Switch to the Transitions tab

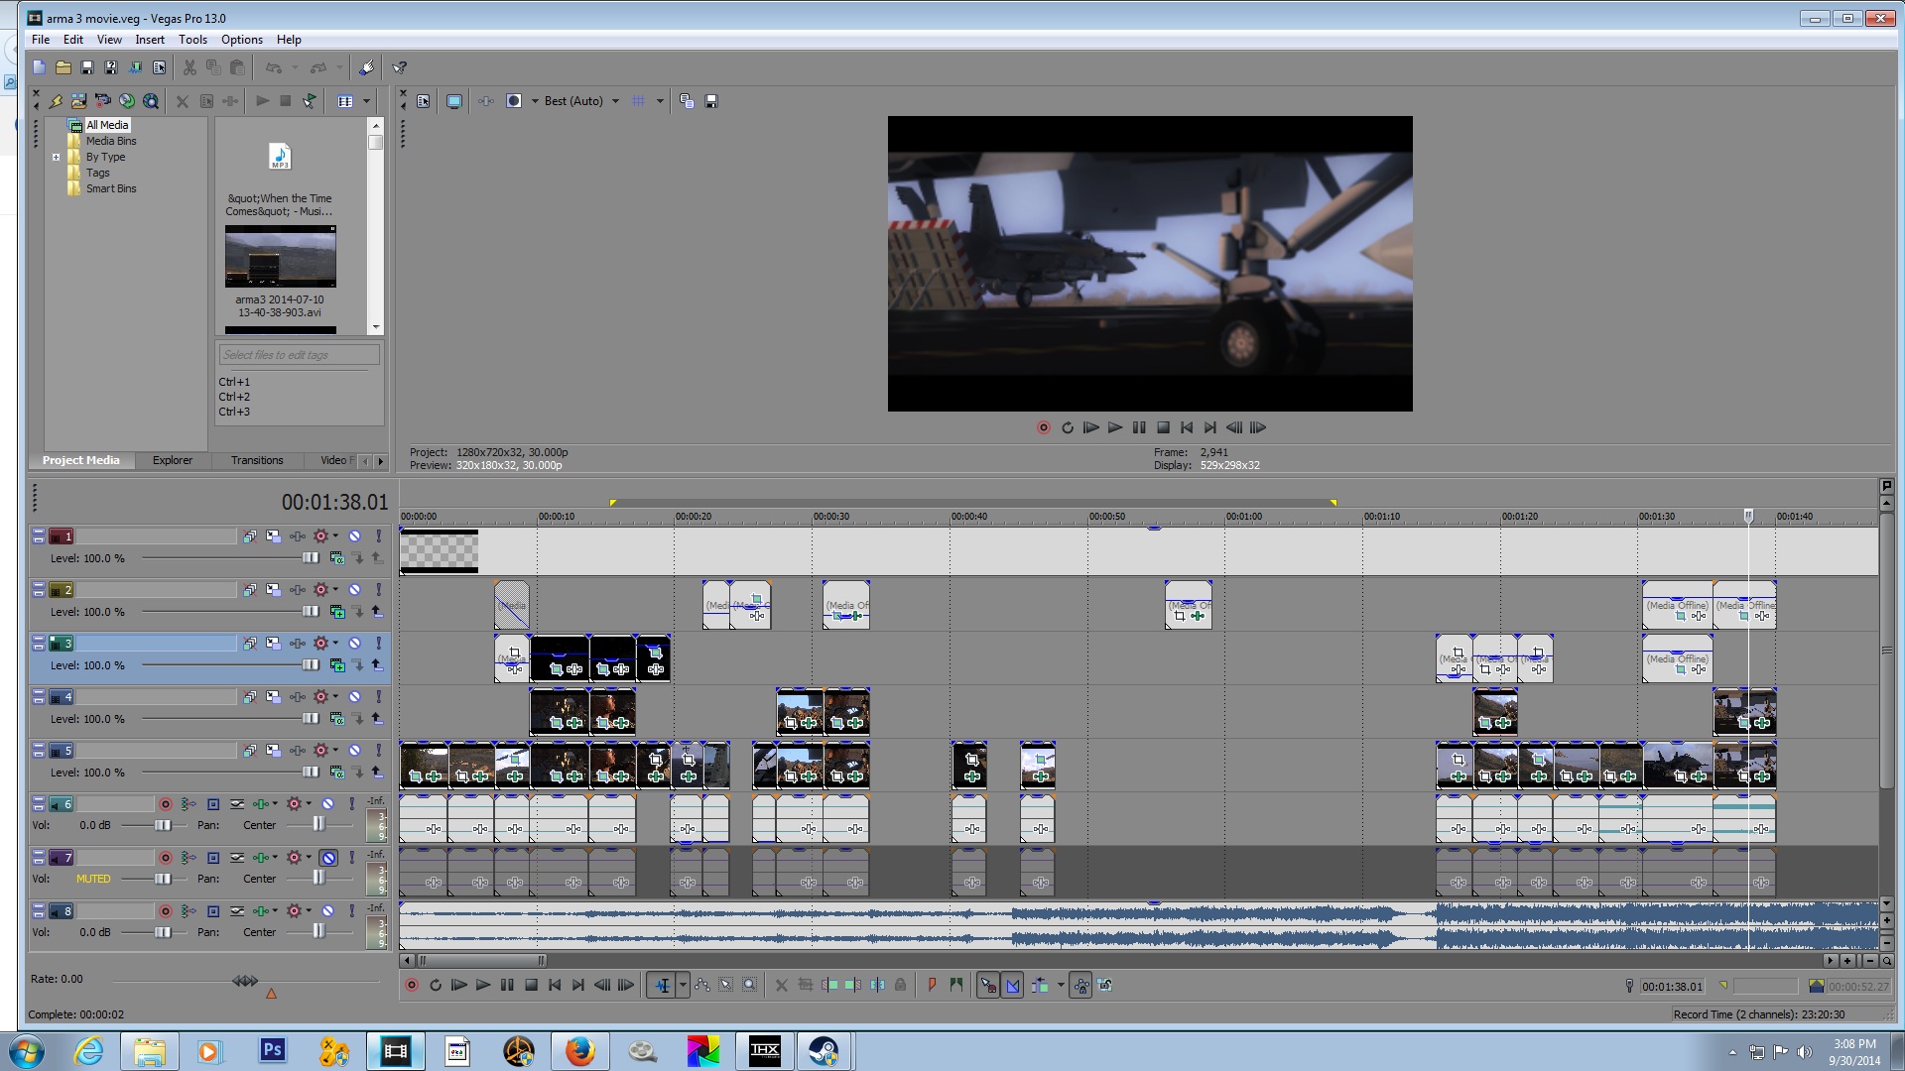257,460
